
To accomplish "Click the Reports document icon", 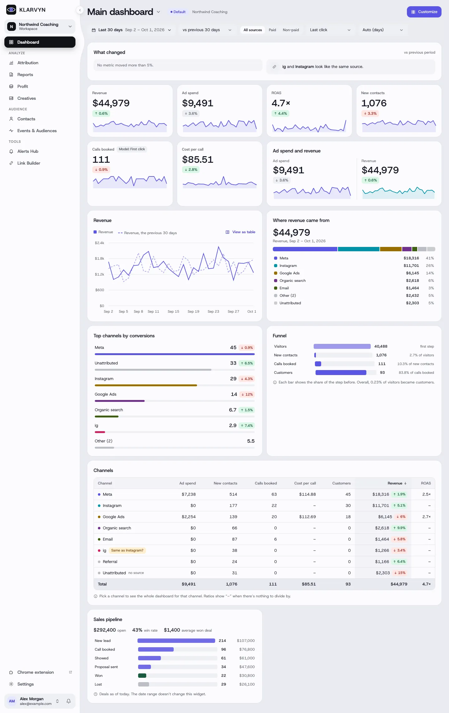I will coord(11,75).
